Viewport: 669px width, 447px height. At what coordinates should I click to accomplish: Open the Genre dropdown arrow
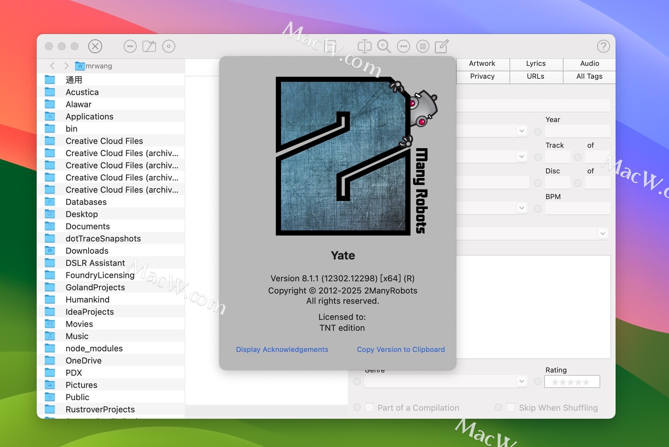tap(522, 381)
